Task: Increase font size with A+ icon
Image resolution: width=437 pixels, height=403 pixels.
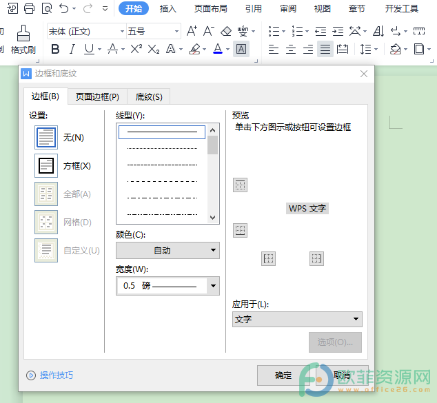Action: 192,31
